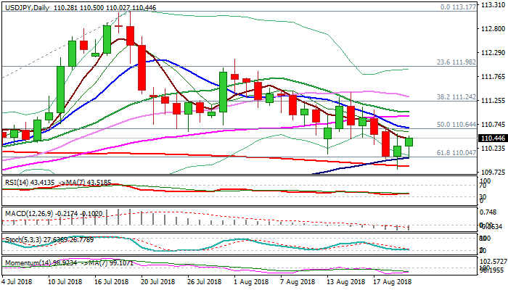Select the 1 Aug 2018 date marker
The height and width of the screenshot is (290, 508).
[253, 281]
